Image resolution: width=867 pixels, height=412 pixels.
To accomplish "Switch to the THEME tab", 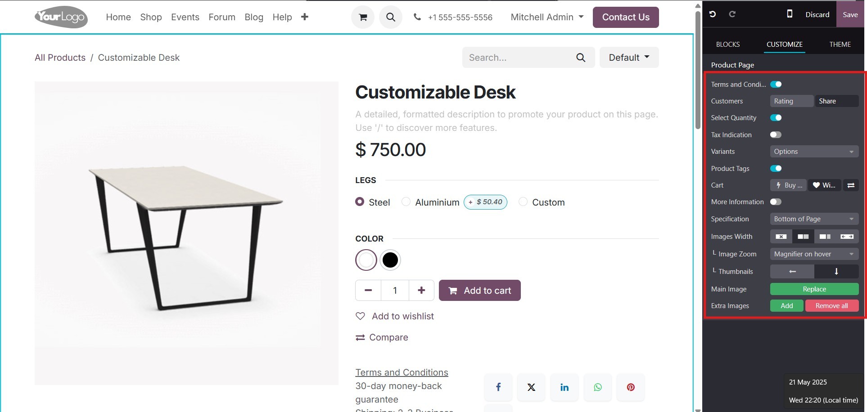I will pos(840,45).
